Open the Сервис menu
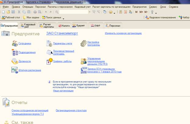The image size is (190, 124). coord(153,7)
